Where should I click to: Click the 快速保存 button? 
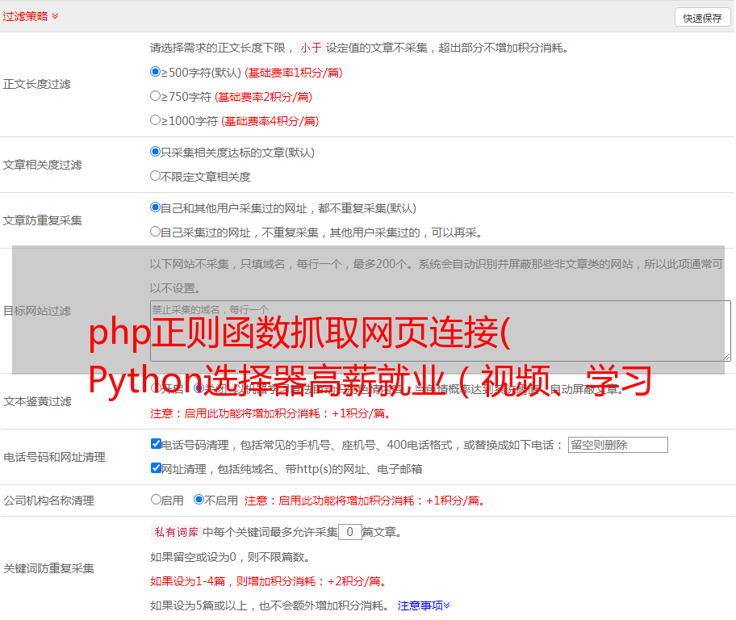702,18
